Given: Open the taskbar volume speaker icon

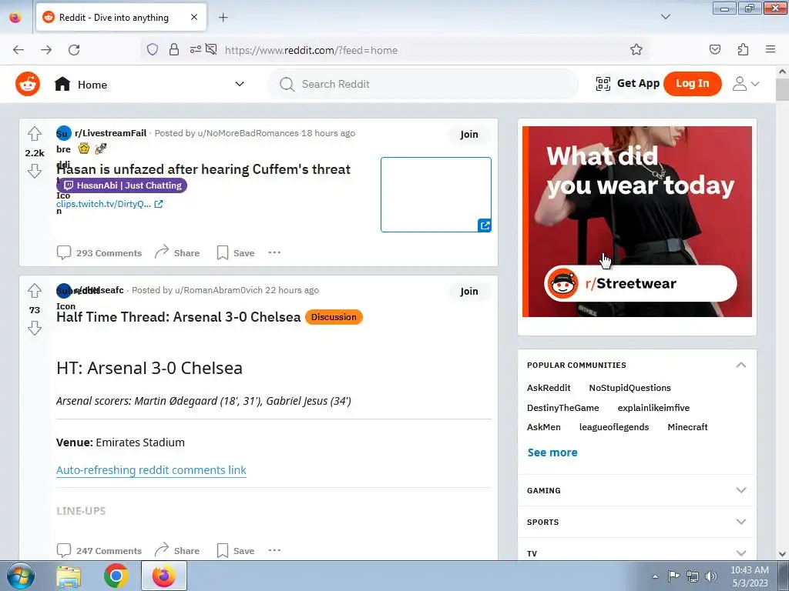Looking at the screenshot, I should pyautogui.click(x=710, y=576).
